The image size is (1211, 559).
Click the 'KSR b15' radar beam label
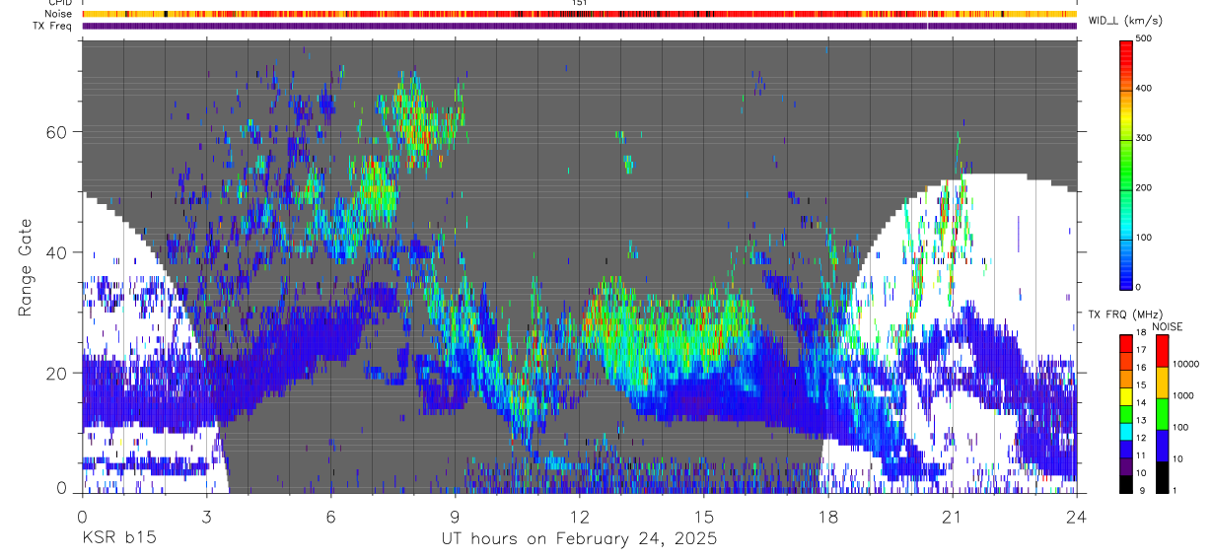click(x=118, y=539)
